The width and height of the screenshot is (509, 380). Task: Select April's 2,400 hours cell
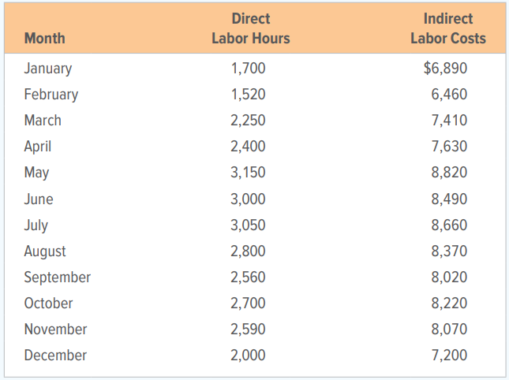tap(249, 147)
